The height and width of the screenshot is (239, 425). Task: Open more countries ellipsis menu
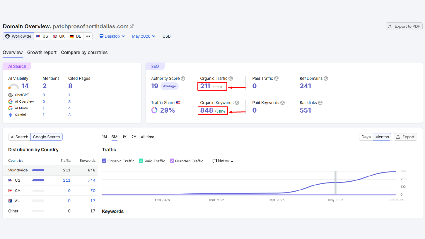pyautogui.click(x=88, y=36)
